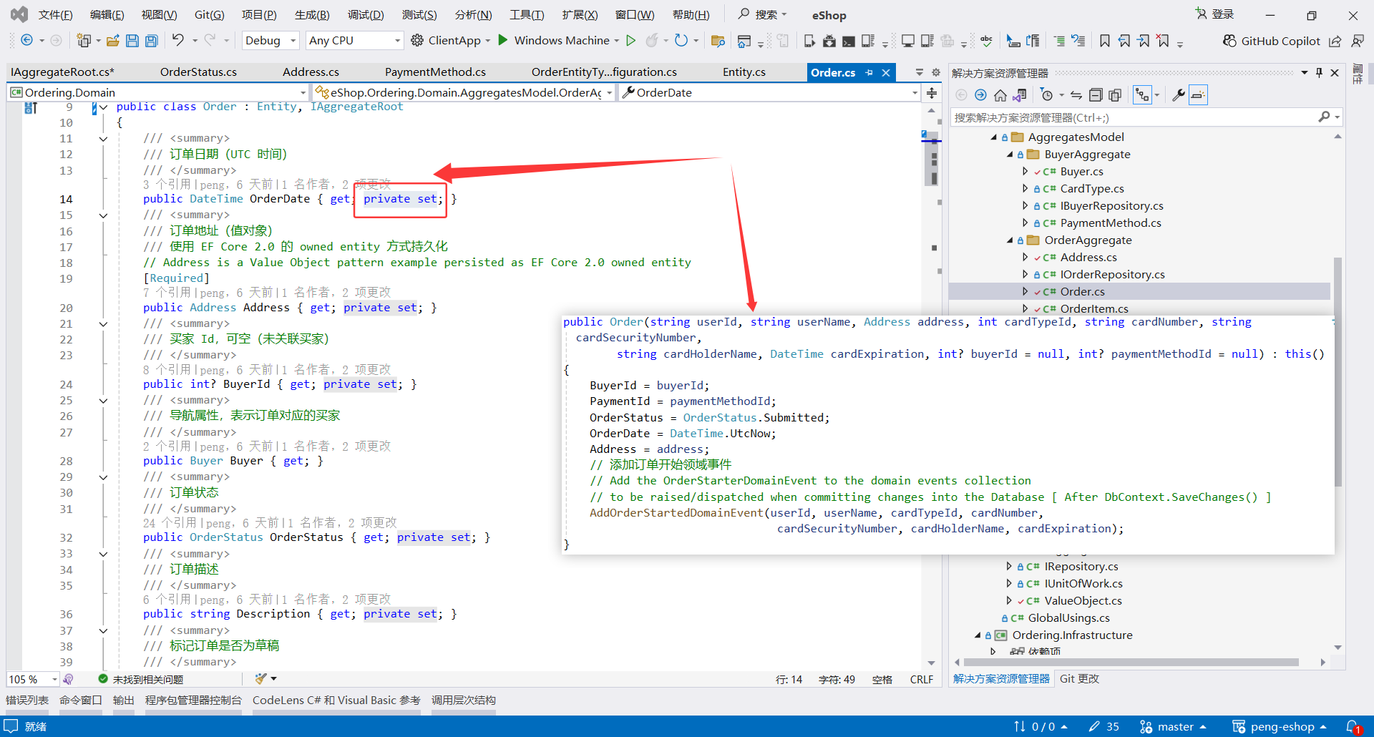Screen dimensions: 1374x737
Task: Open the 调试(D) Debug menu
Action: 366,15
